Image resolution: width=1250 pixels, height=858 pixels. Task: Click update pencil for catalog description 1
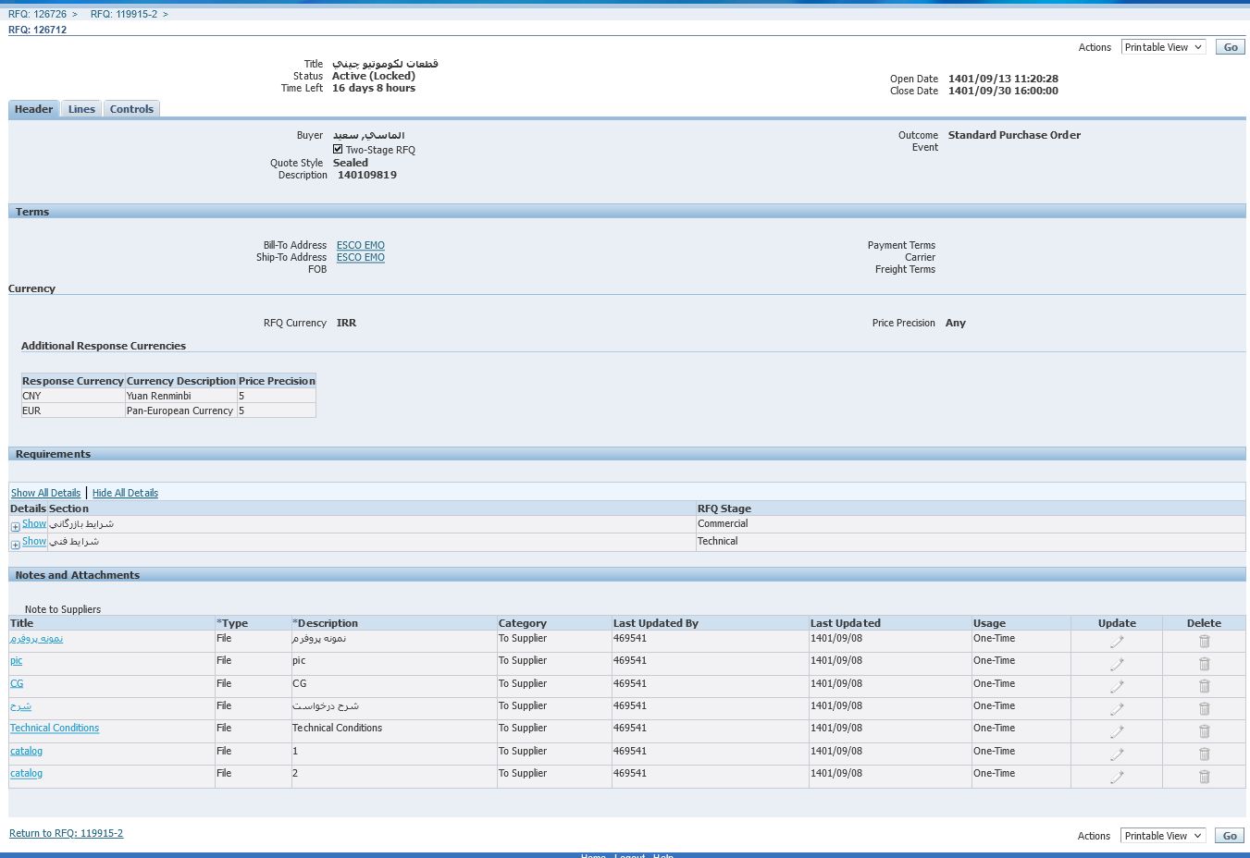(x=1117, y=754)
